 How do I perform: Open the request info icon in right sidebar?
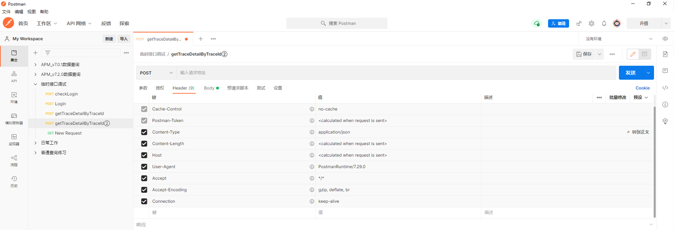(665, 105)
